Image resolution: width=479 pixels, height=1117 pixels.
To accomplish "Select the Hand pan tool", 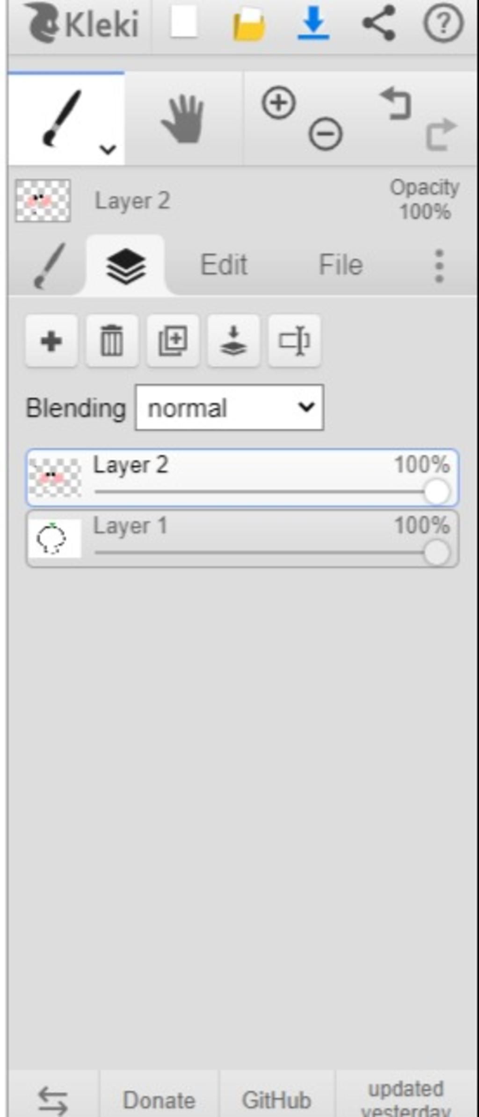I will click(183, 118).
